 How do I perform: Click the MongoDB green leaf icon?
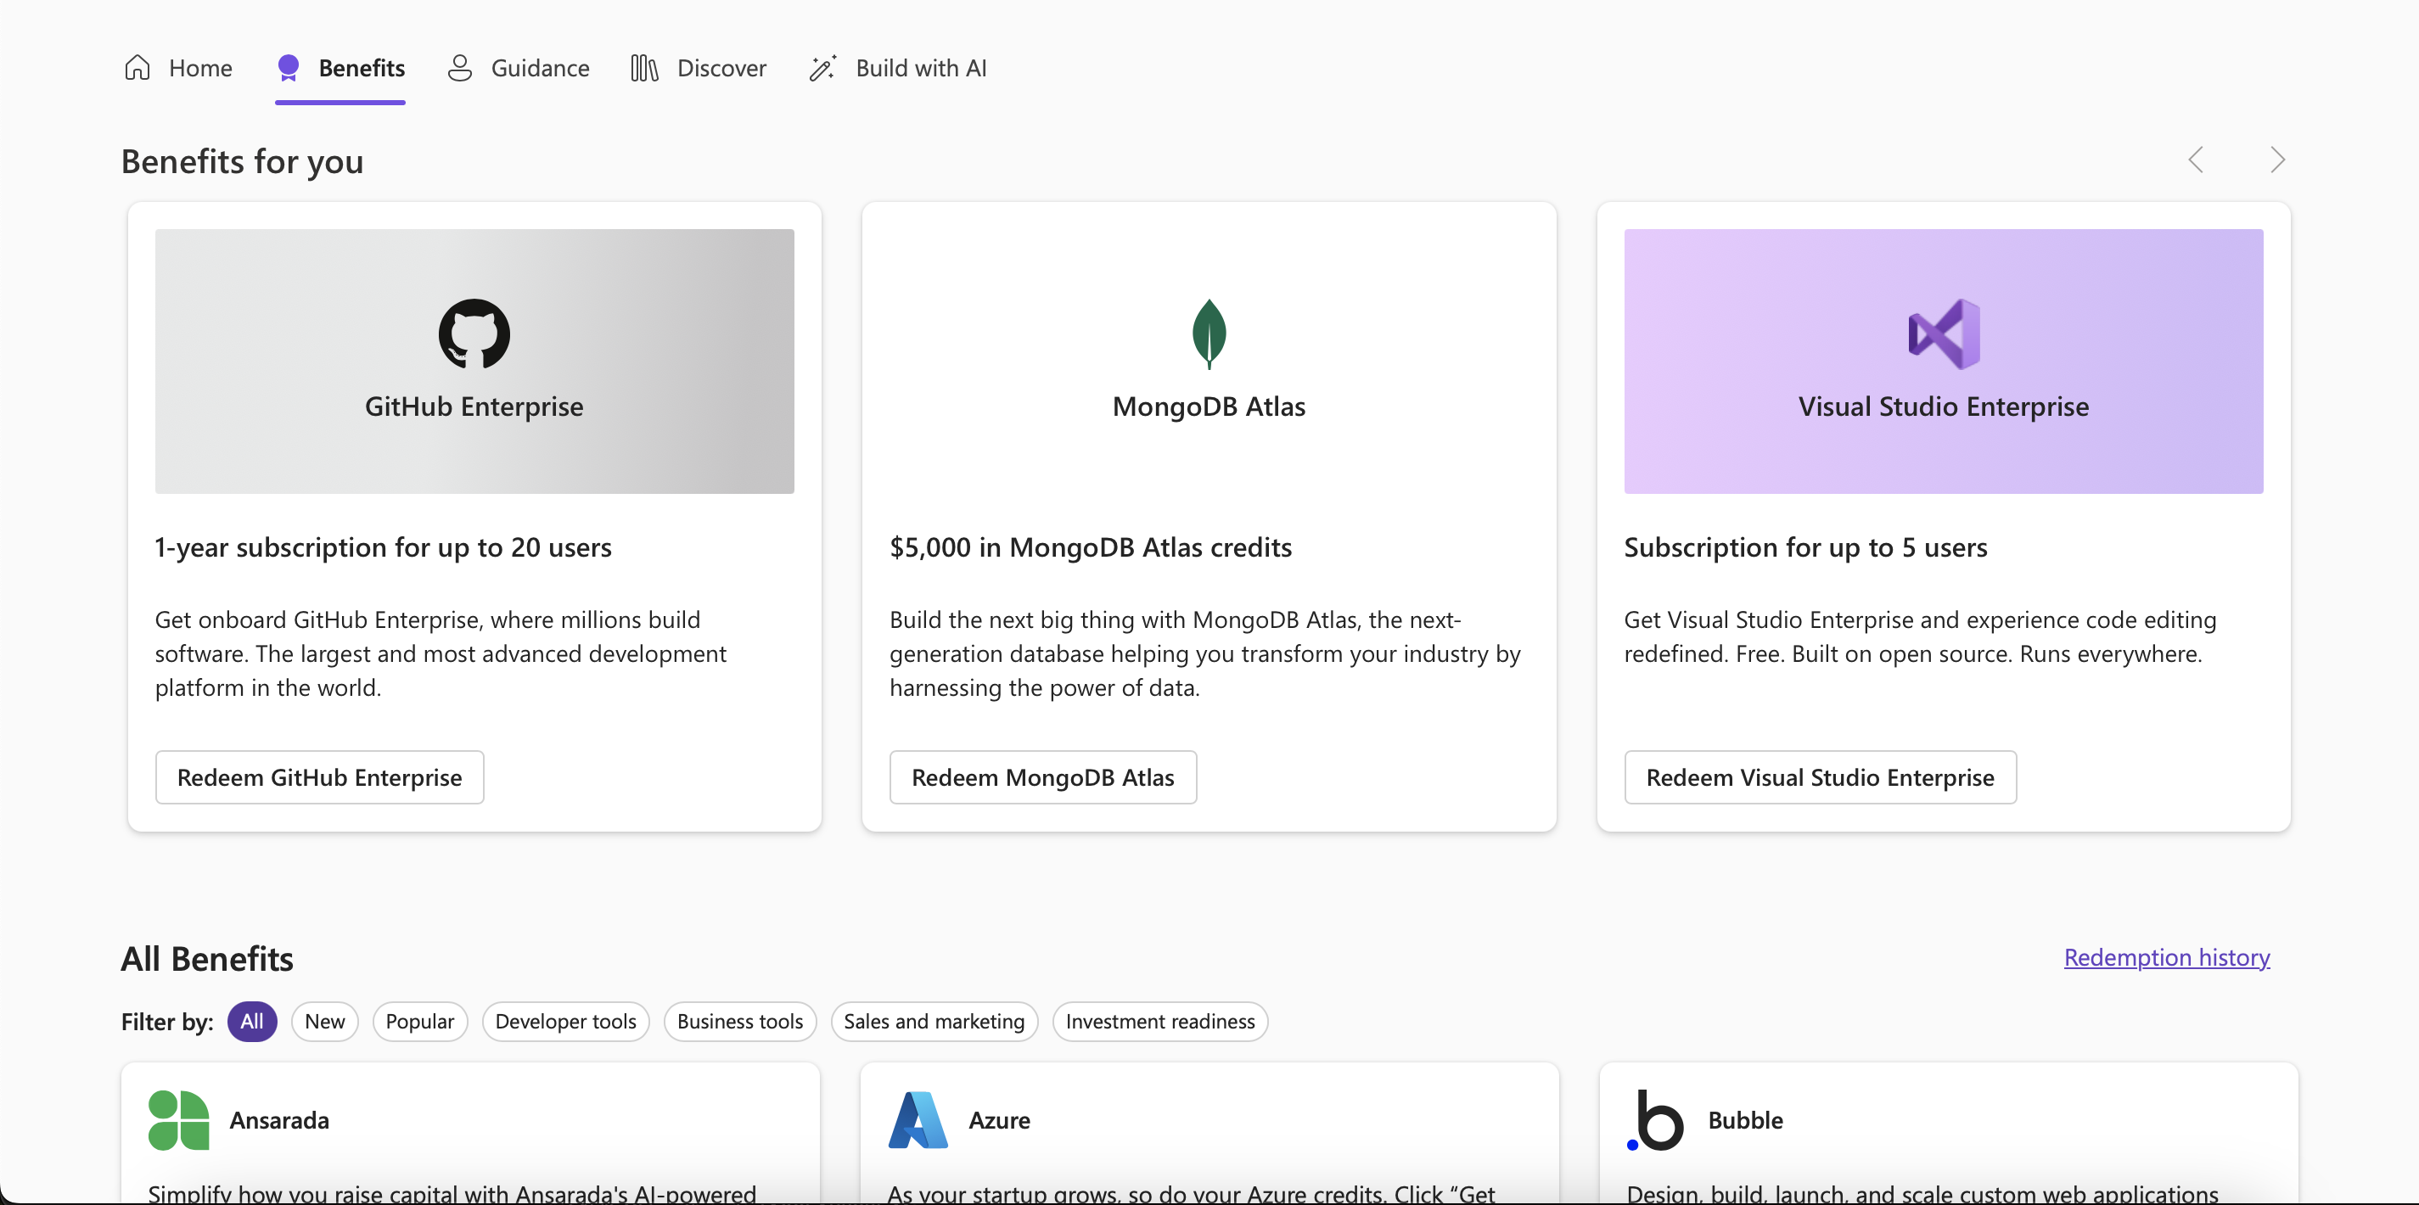tap(1209, 333)
